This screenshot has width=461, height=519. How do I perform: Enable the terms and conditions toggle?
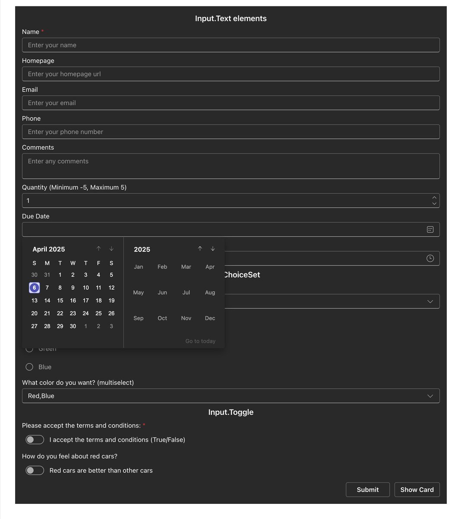[x=35, y=439]
